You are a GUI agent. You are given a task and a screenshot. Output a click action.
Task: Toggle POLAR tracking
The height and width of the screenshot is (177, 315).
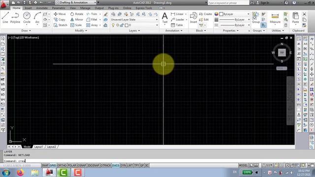coord(72,165)
